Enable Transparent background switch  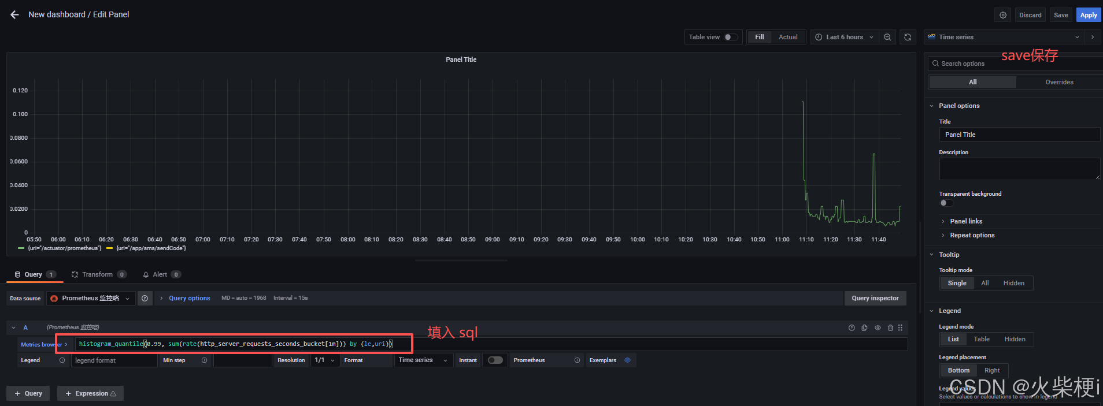click(x=946, y=203)
